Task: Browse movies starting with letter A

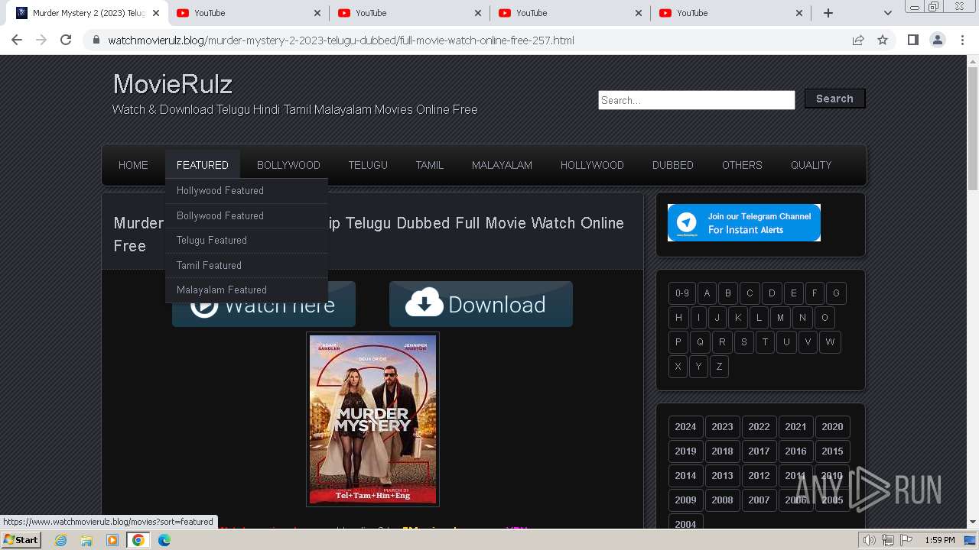Action: [x=706, y=293]
